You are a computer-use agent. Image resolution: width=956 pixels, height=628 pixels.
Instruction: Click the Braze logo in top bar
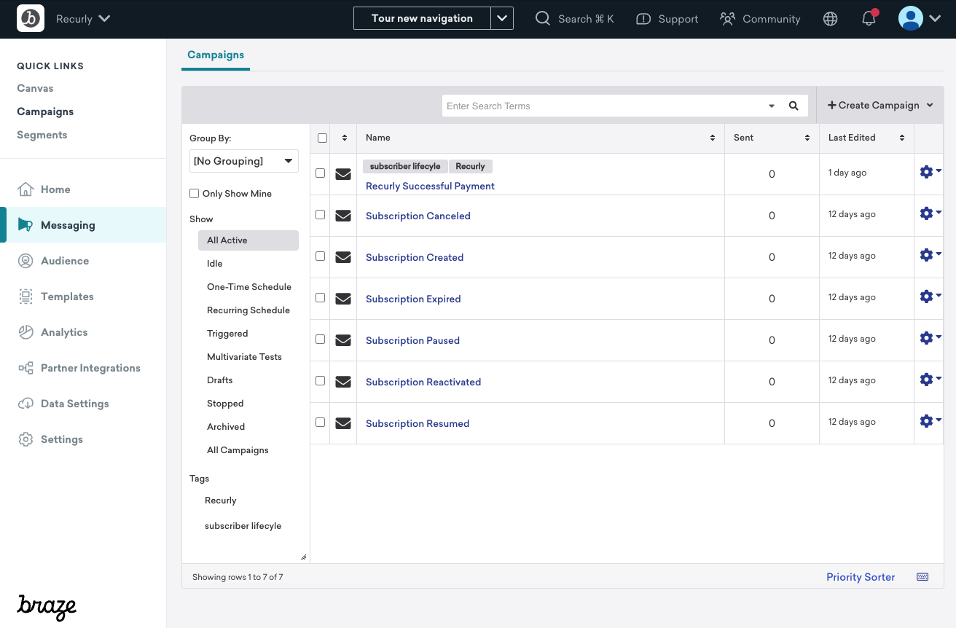click(31, 19)
